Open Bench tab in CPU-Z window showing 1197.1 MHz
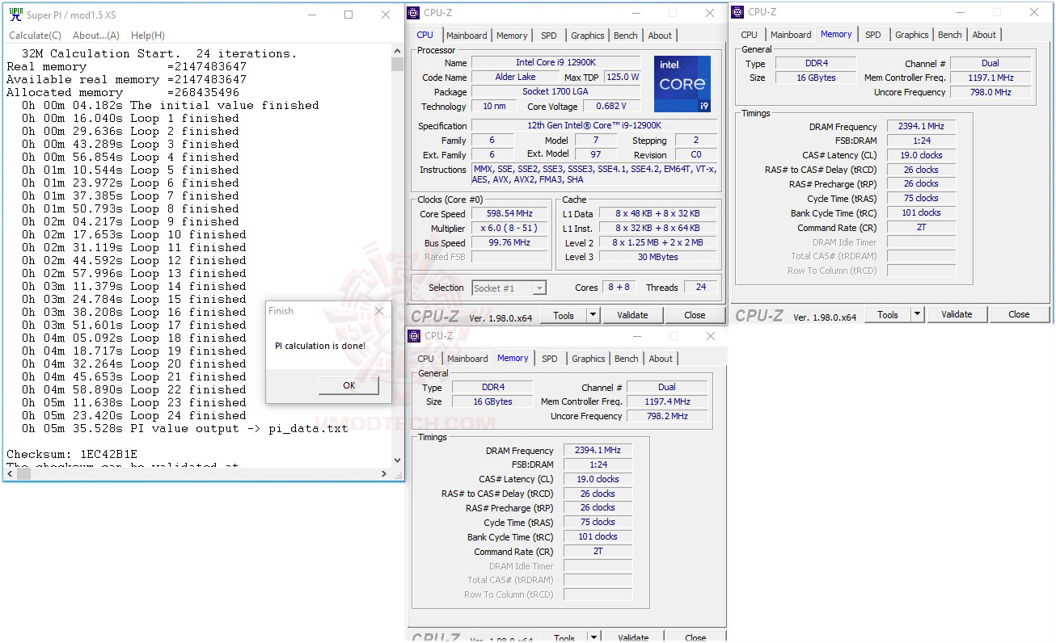Screen dimensions: 1056x643 [950, 35]
